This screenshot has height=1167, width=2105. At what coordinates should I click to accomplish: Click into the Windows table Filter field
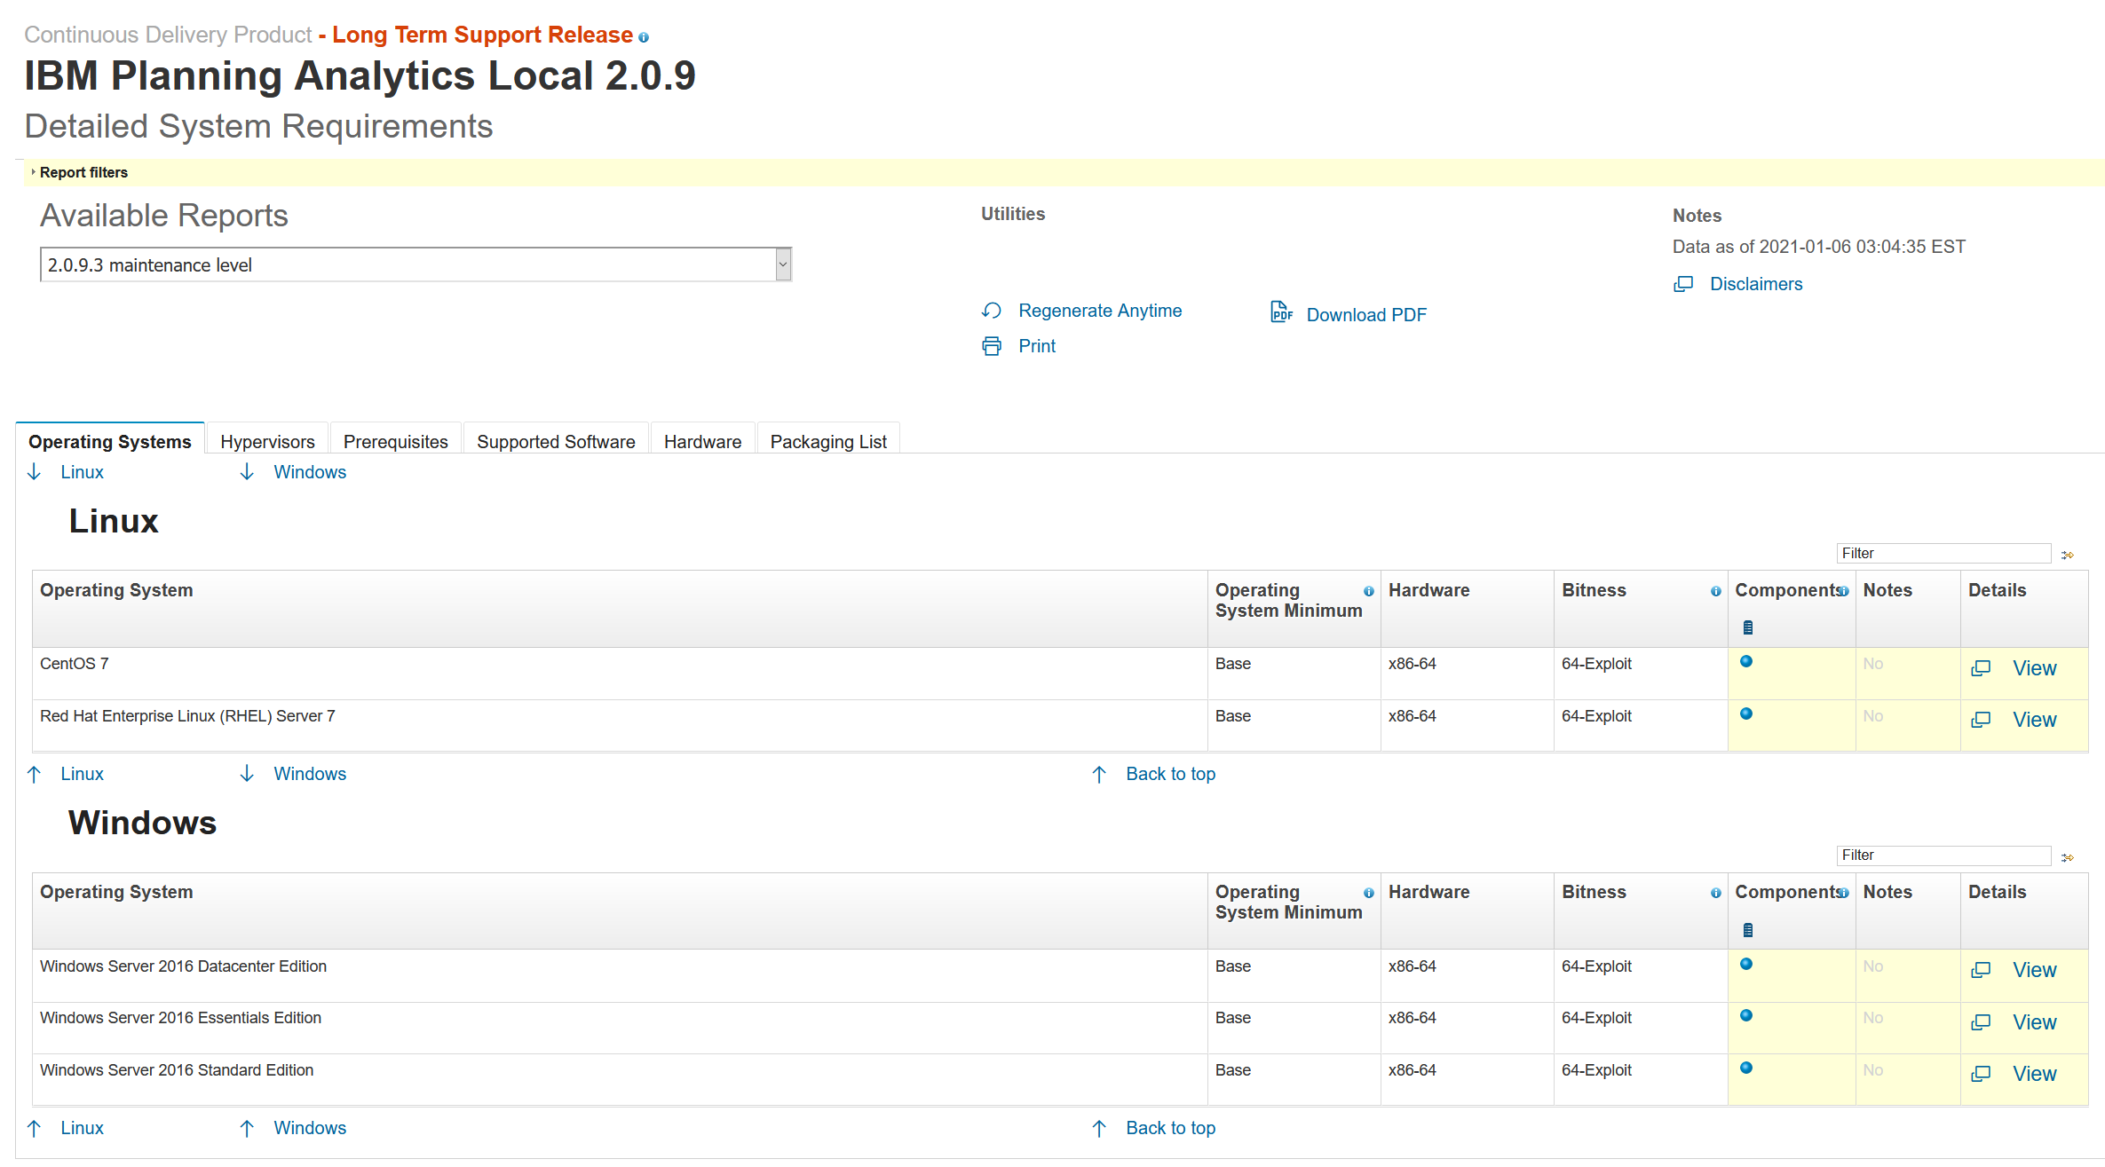pos(1942,856)
